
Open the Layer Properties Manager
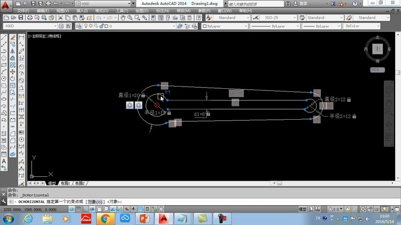(x=79, y=26)
